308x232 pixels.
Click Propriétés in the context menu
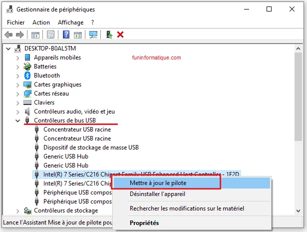point(144,222)
